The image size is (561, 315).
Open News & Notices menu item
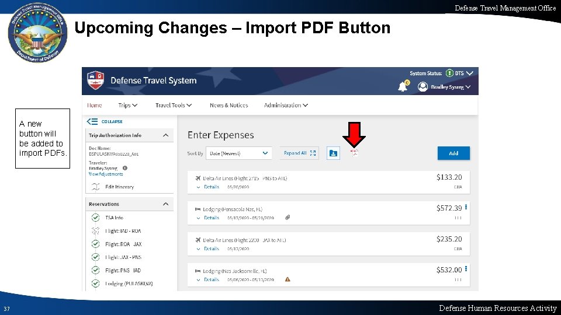(229, 105)
